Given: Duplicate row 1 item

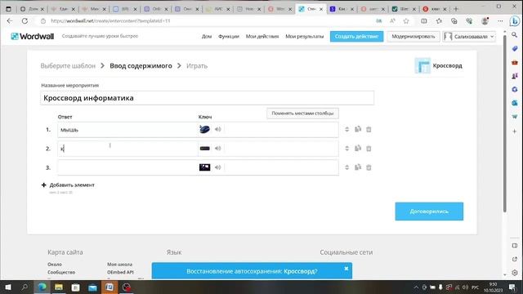Looking at the screenshot, I should (x=358, y=129).
